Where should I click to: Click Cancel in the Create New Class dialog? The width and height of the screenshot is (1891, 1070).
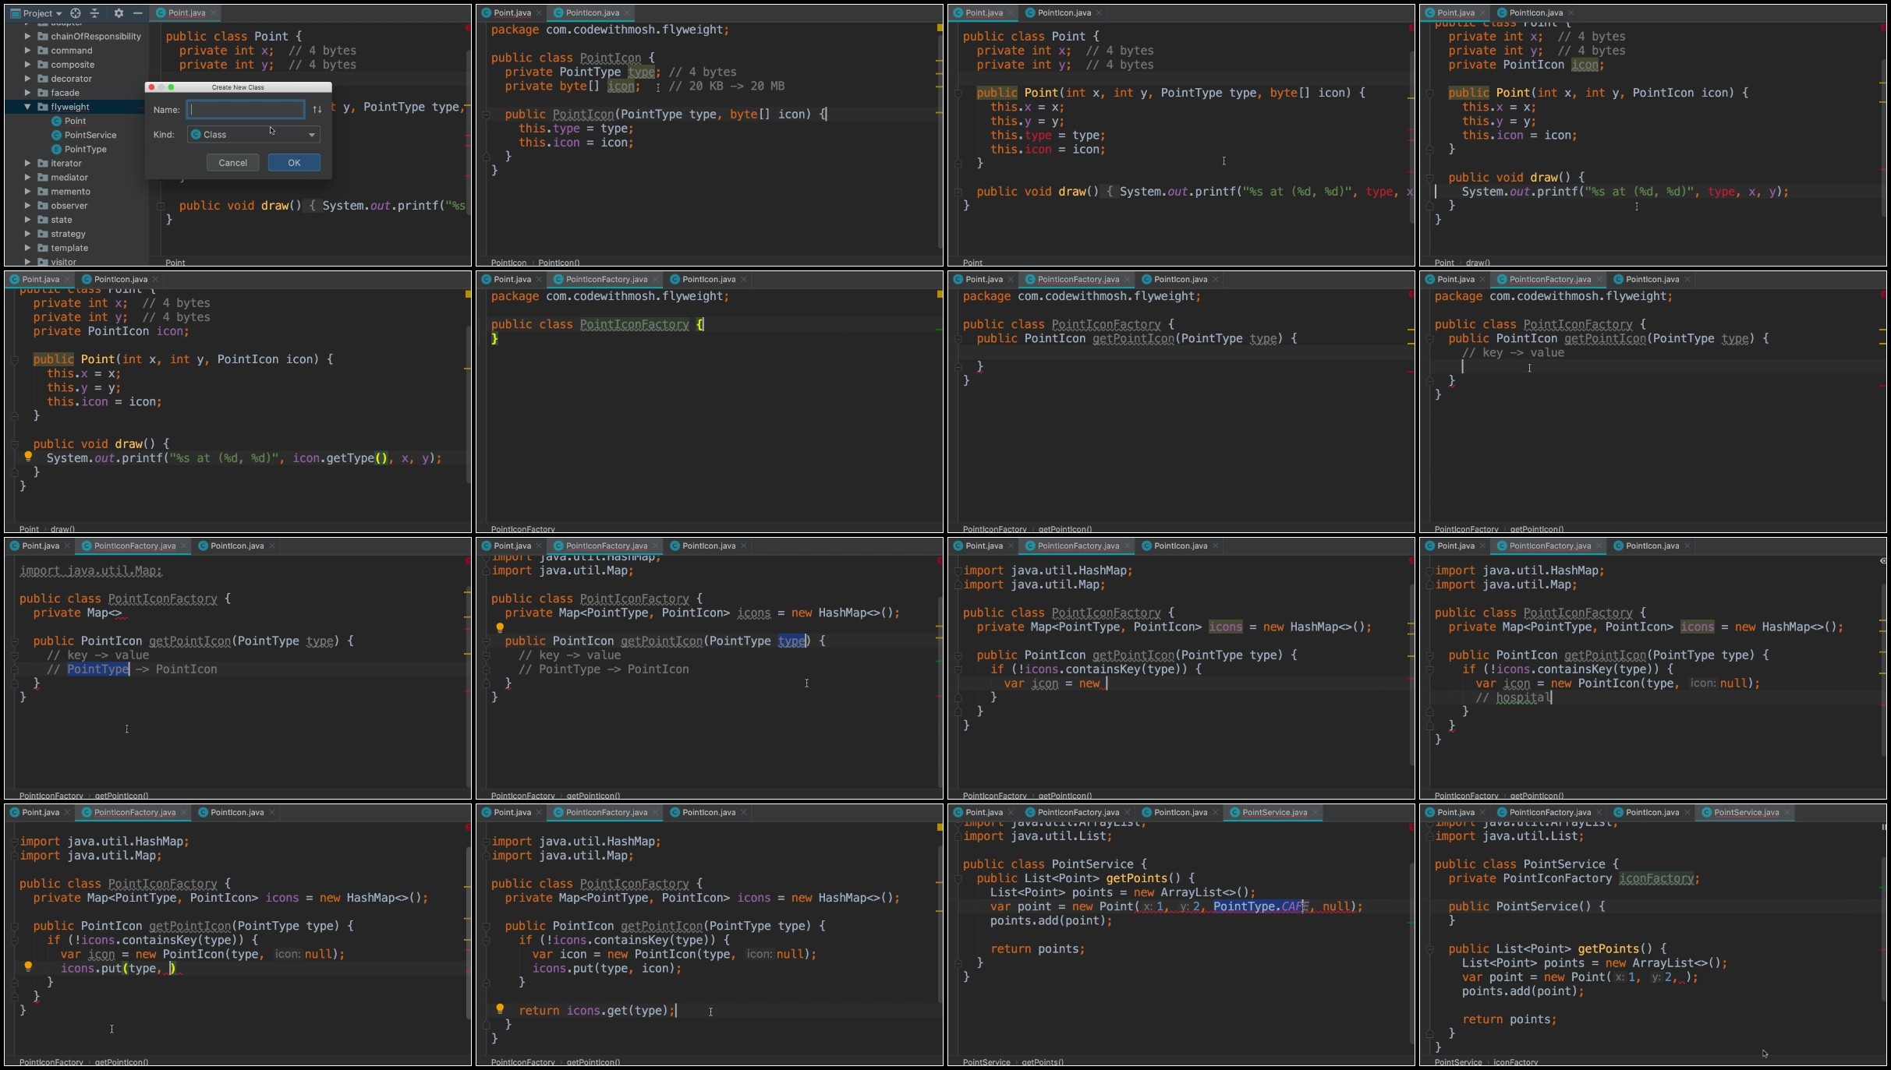point(232,163)
